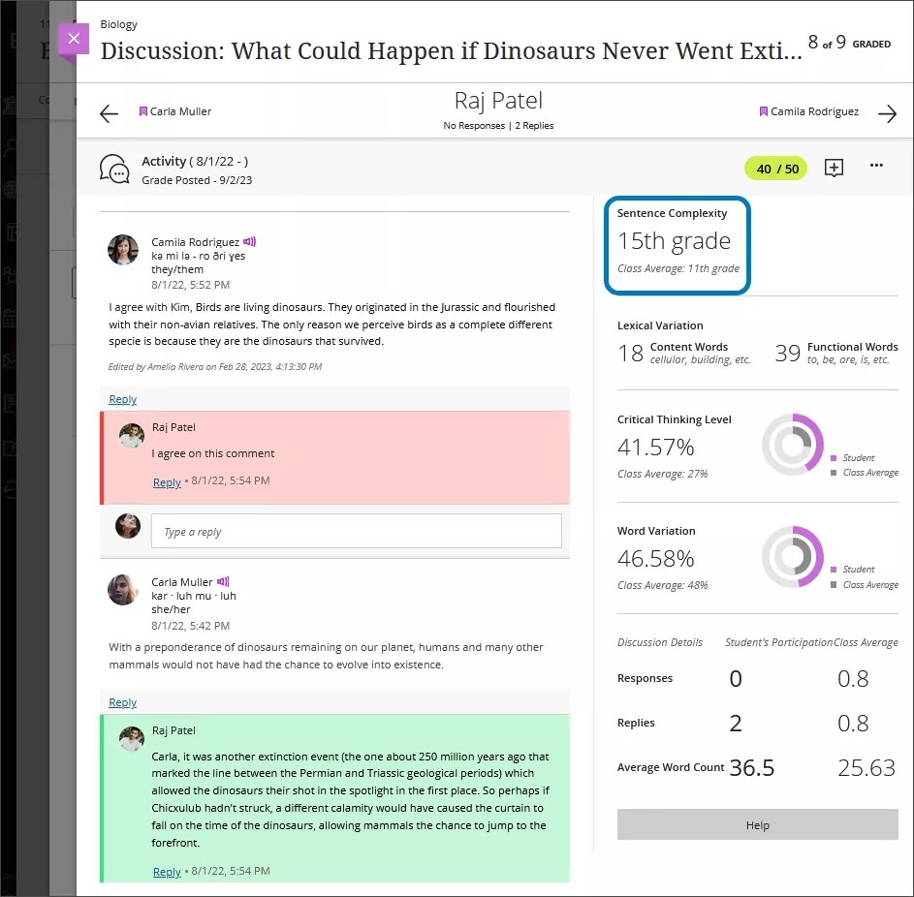The height and width of the screenshot is (897, 914).
Task: Select the Raj Patel student header
Action: tap(498, 99)
